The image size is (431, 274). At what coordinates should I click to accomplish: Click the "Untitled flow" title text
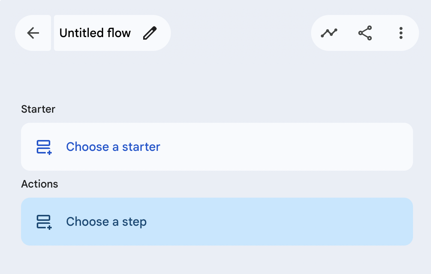click(x=95, y=33)
